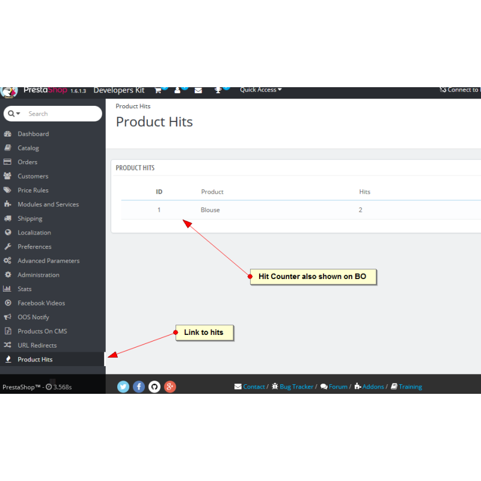Open the GitHub social icon
Viewport: 481px width, 481px height.
[x=155, y=387]
